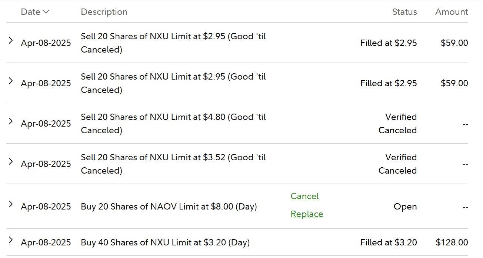
Task: Click Verified Canceled status for $3.52 order
Action: click(397, 164)
